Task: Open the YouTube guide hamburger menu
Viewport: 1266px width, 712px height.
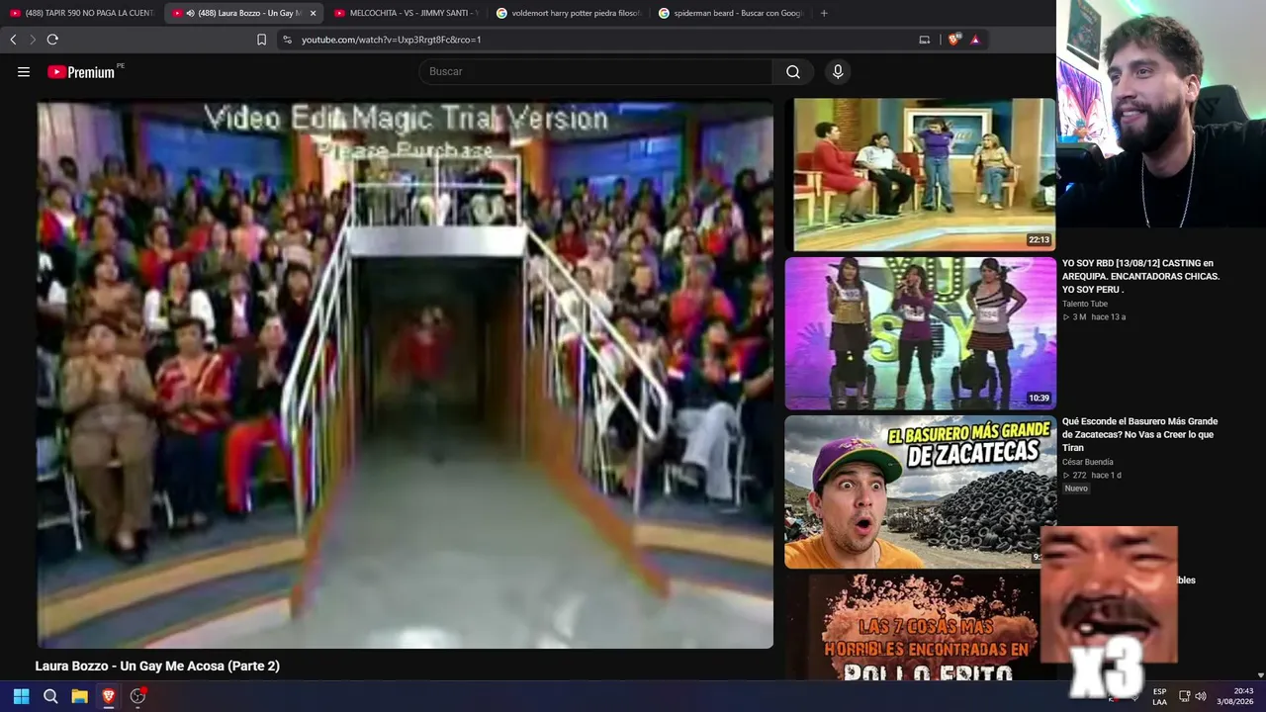Action: click(24, 72)
